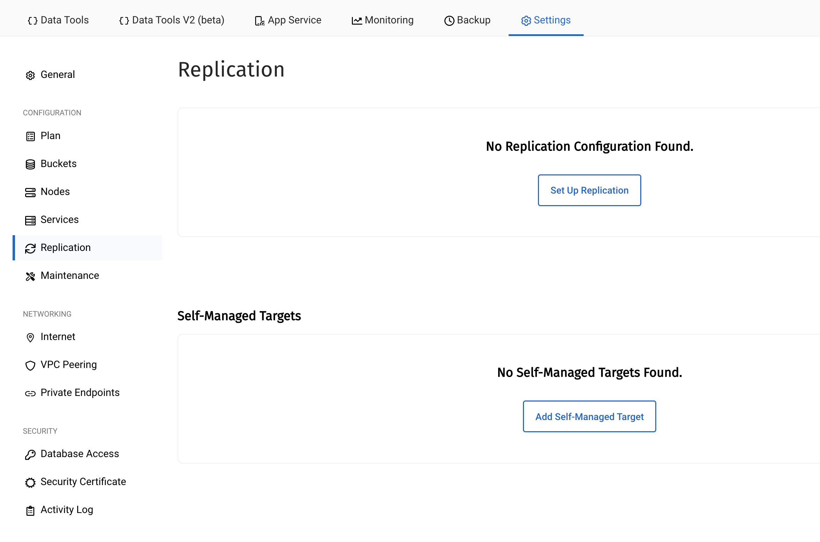
Task: Open Services configuration
Action: coord(87,219)
